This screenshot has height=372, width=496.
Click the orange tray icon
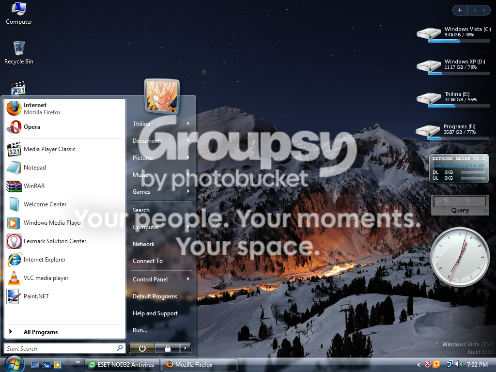436,364
